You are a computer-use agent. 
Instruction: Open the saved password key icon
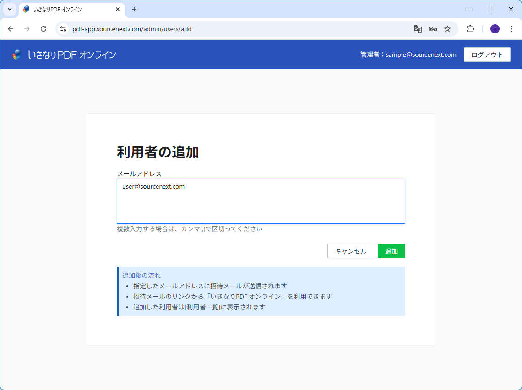(432, 29)
